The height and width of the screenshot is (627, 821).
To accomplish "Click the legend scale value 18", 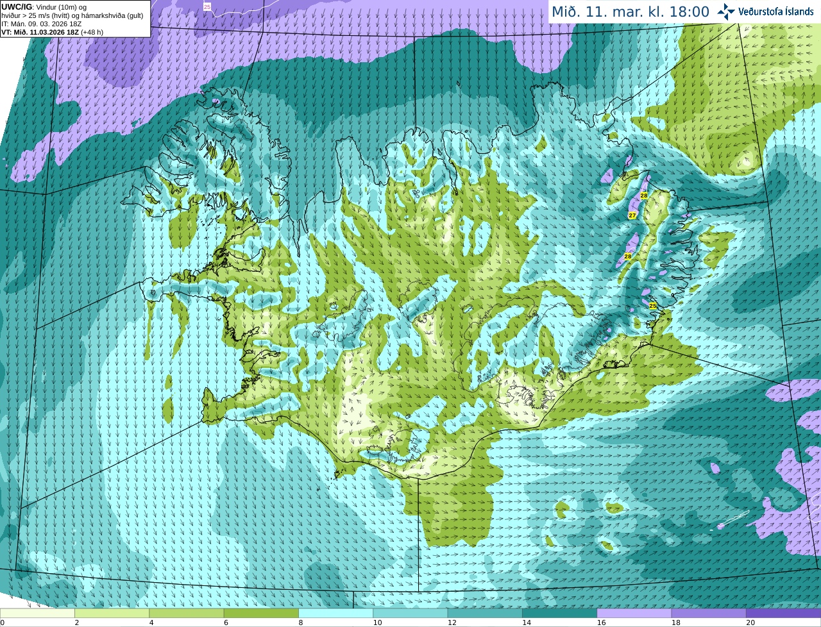I will (x=676, y=623).
